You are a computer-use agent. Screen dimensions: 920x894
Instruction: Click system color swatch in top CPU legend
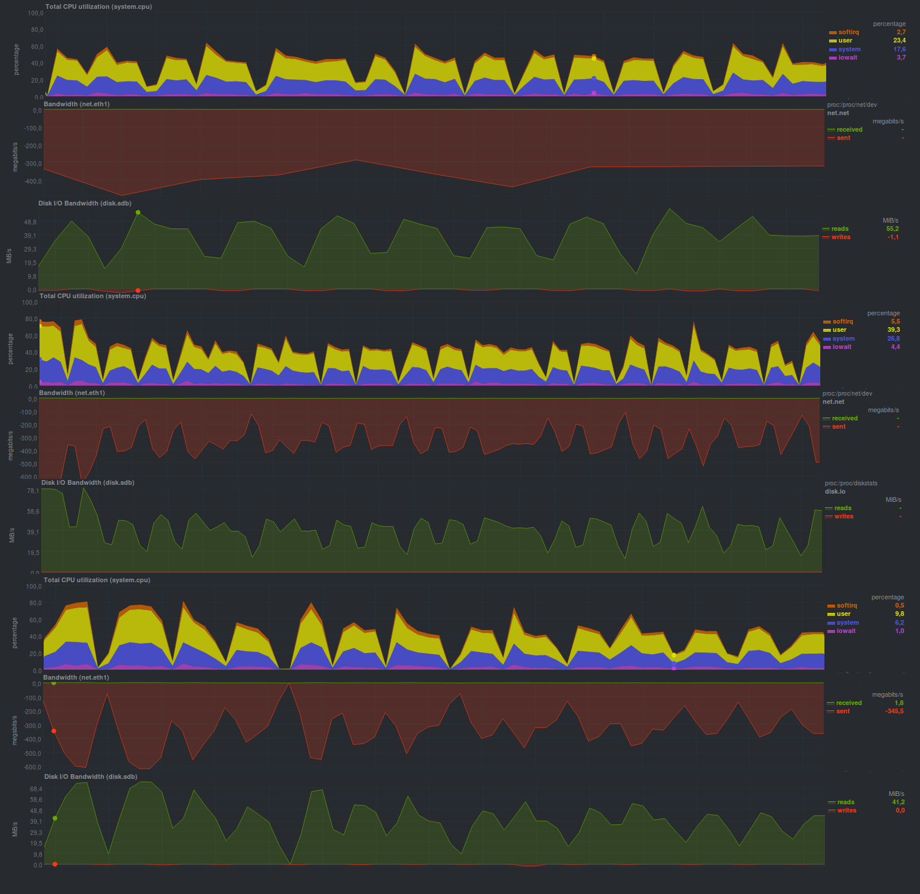833,50
